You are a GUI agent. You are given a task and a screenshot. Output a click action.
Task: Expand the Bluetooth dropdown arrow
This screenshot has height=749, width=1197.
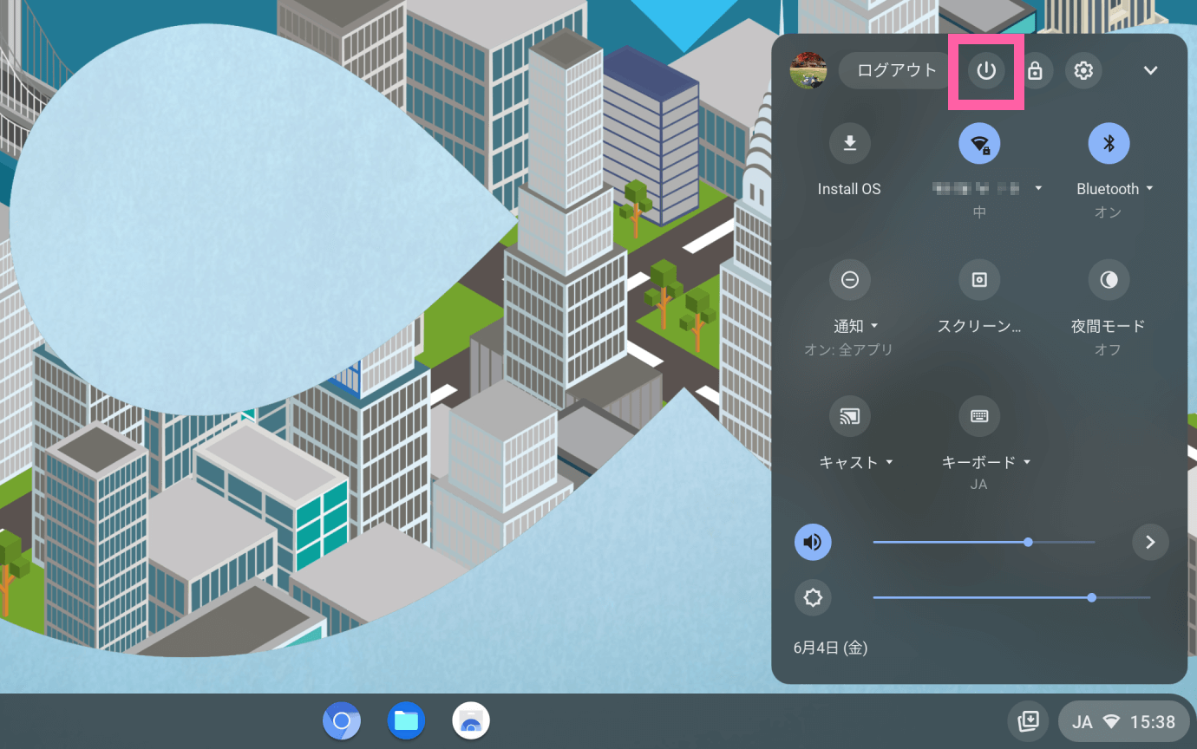pyautogui.click(x=1151, y=188)
